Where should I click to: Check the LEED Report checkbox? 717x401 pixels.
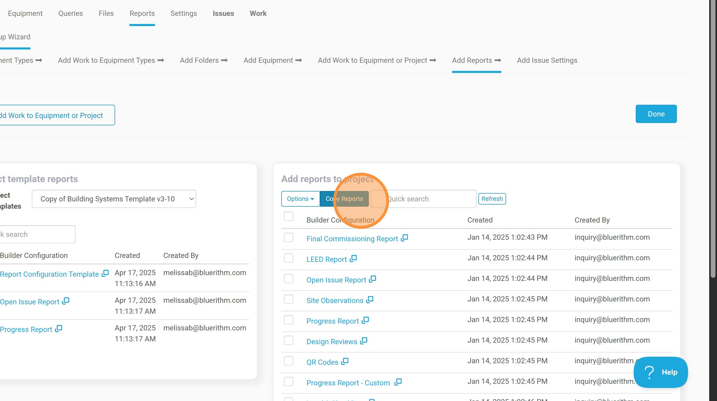coord(289,258)
